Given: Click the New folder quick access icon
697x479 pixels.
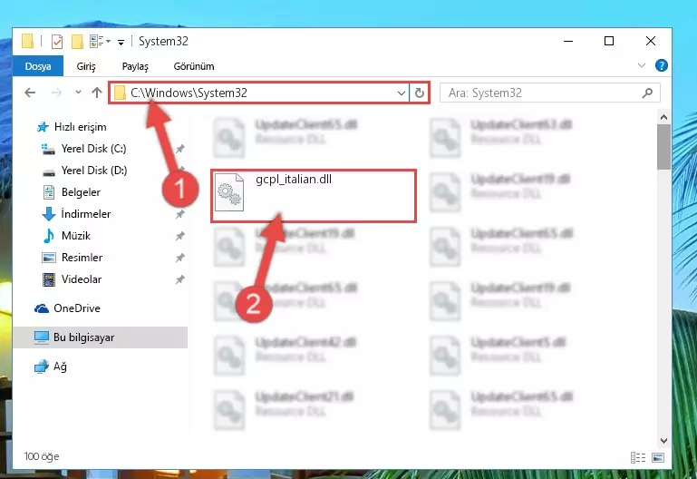Looking at the screenshot, I should click(77, 42).
